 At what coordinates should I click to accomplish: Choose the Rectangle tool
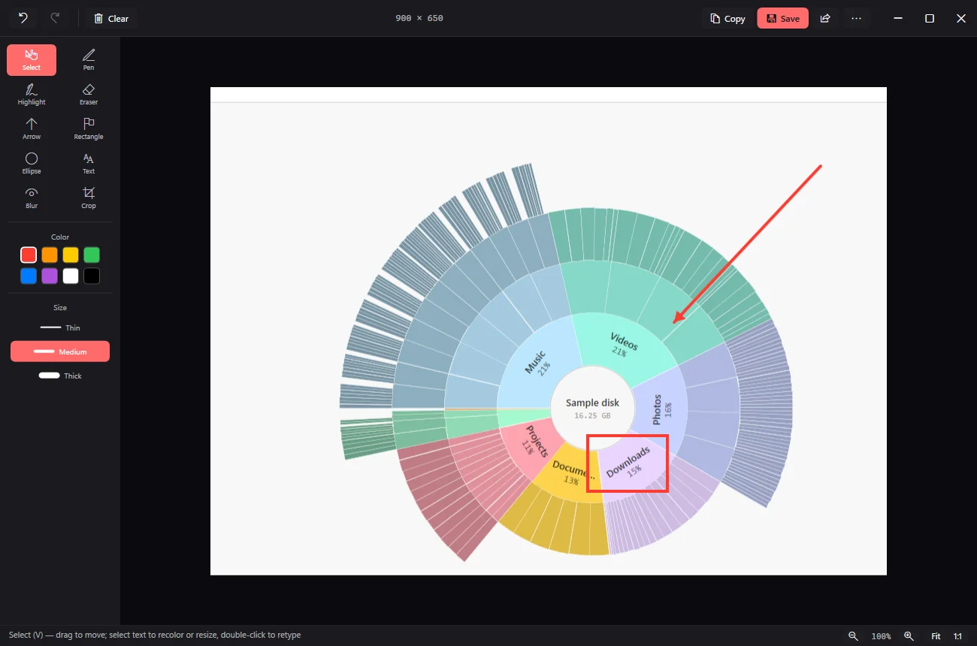[89, 129]
